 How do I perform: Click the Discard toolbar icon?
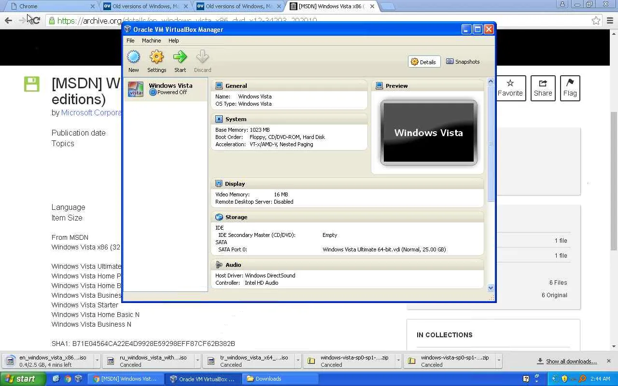click(202, 57)
